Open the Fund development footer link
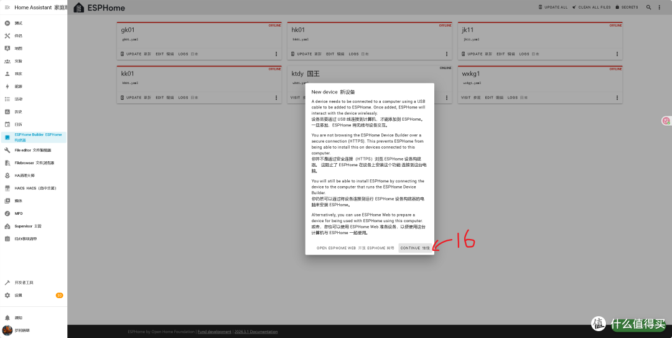Viewport: 672px width, 338px height. 214,332
